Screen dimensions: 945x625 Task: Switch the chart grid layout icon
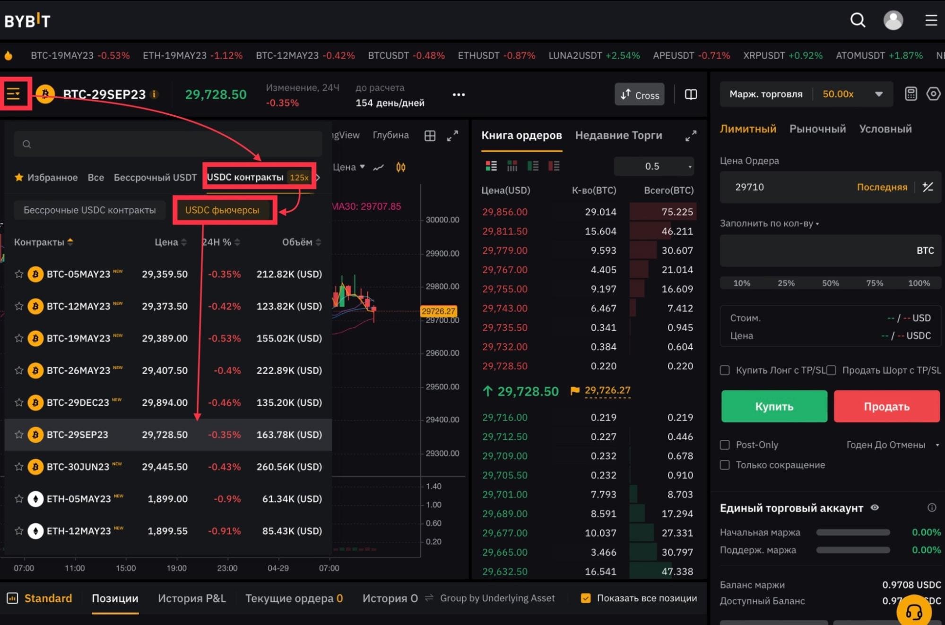[x=430, y=136]
